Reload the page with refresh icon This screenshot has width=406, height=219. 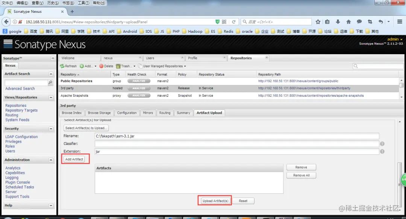click(233, 22)
